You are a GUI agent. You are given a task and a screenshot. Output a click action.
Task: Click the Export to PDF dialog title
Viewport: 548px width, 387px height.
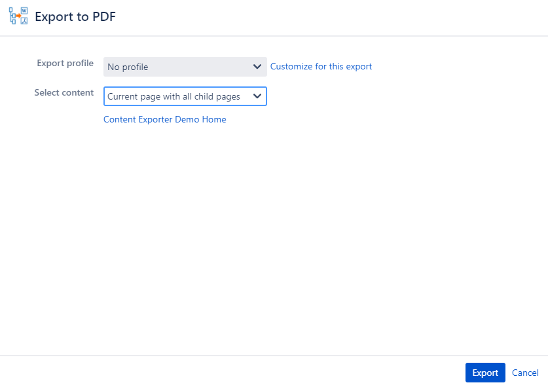(x=75, y=16)
